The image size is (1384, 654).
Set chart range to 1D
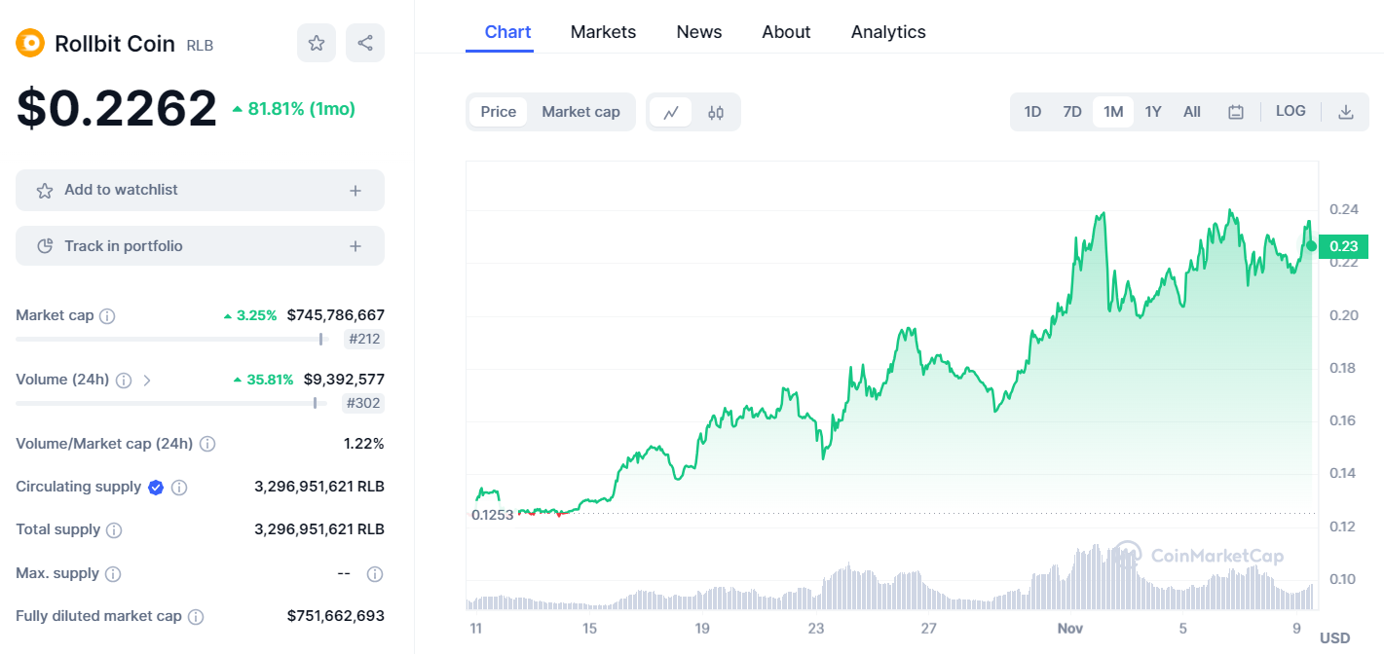(1032, 112)
